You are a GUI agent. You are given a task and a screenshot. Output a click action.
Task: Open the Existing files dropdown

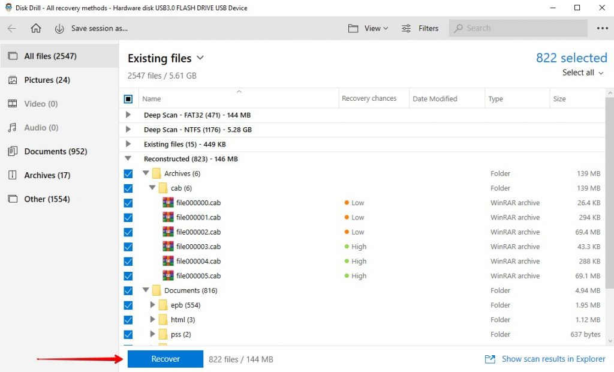point(200,58)
